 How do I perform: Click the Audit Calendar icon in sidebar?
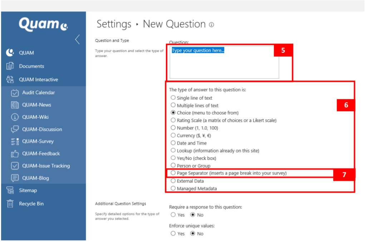coord(15,93)
